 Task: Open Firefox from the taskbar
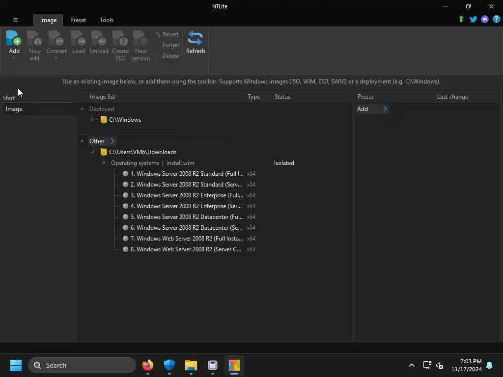pos(147,365)
